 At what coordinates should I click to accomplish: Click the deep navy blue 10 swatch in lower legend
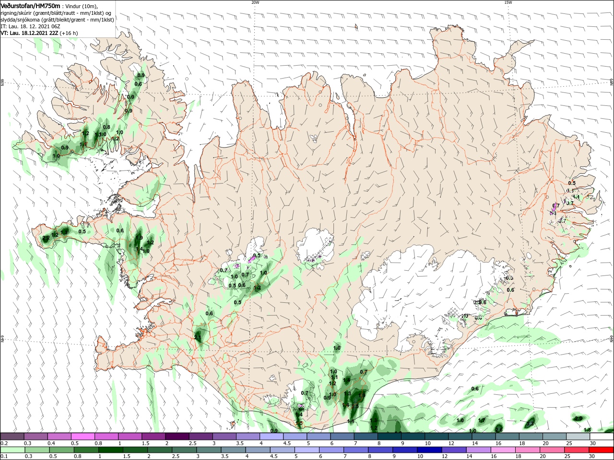click(430, 450)
